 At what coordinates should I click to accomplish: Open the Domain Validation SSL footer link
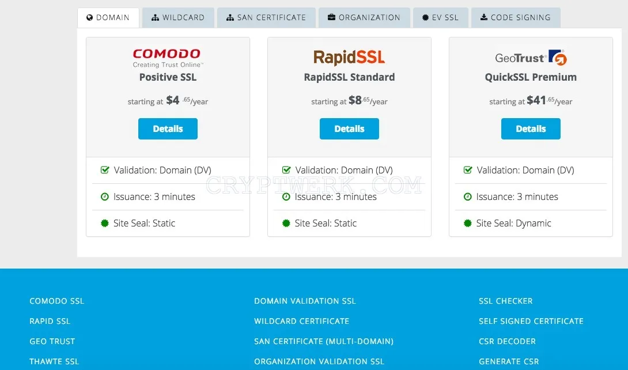305,301
